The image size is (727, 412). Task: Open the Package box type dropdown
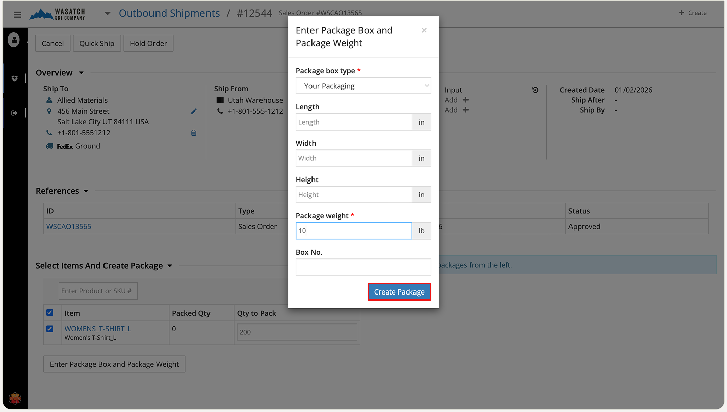363,86
